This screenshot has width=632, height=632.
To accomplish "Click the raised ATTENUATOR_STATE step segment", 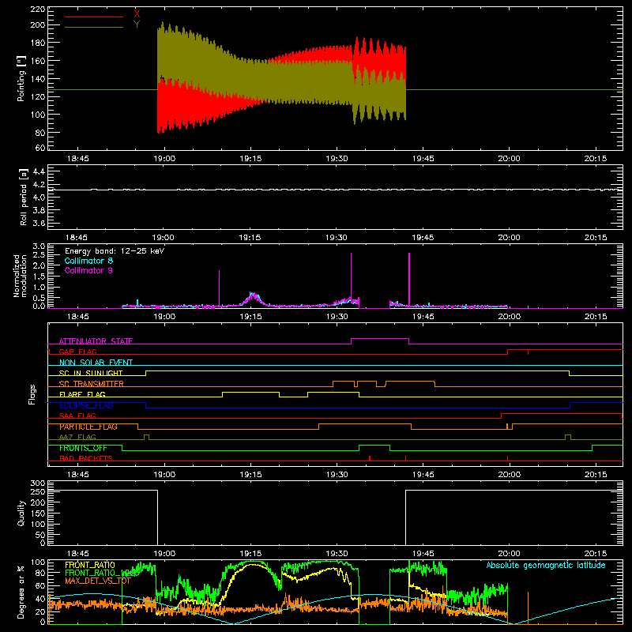I will [380, 339].
